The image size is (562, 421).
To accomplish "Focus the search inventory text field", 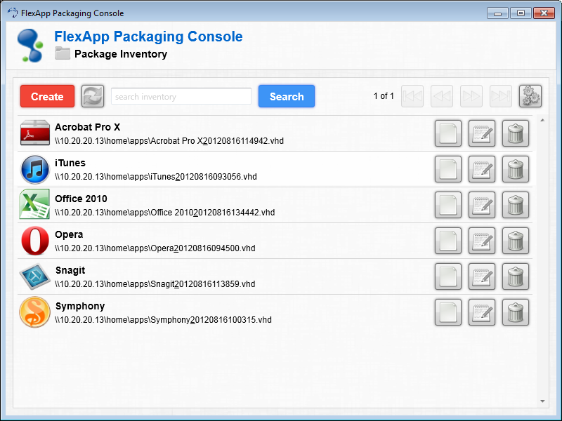I will click(181, 97).
